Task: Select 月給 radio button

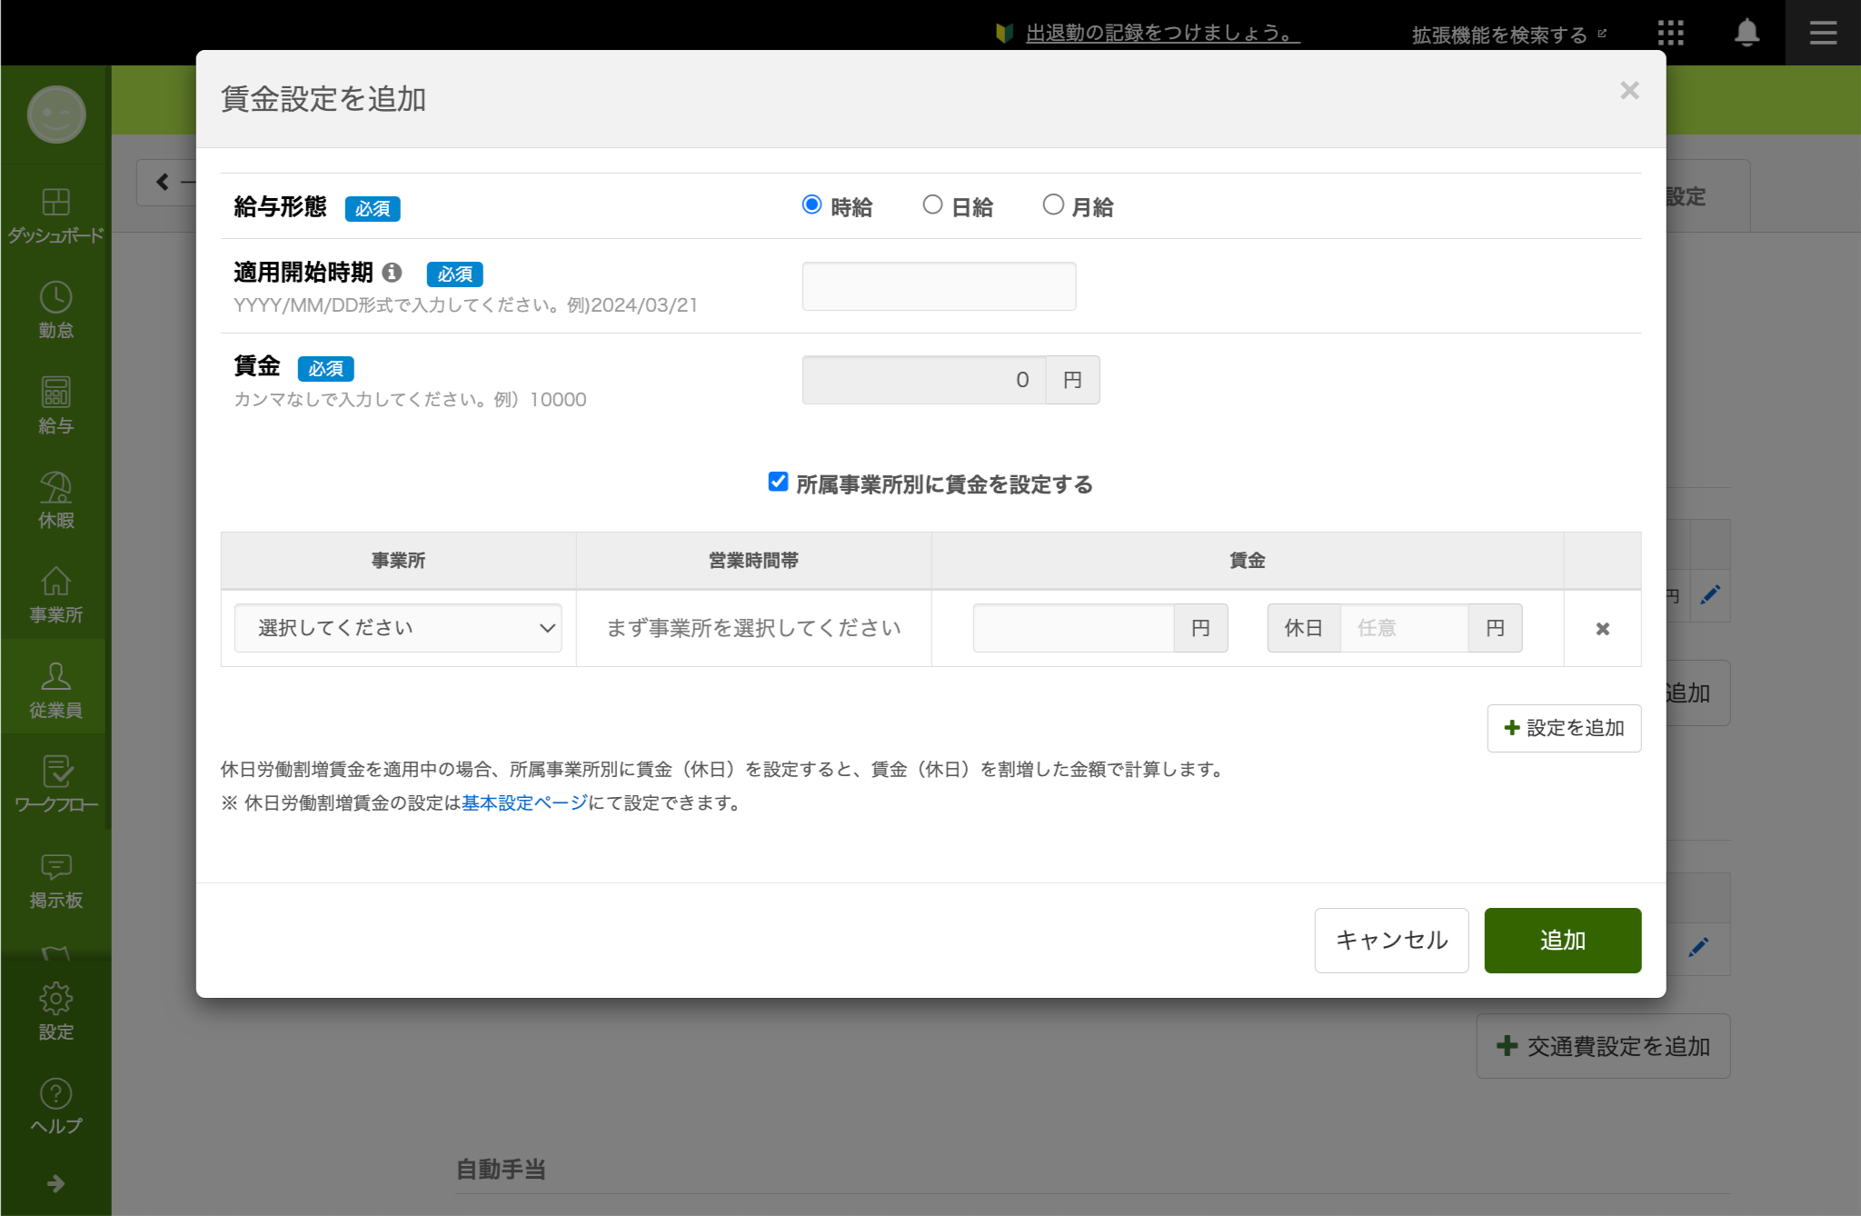Action: click(x=1053, y=204)
